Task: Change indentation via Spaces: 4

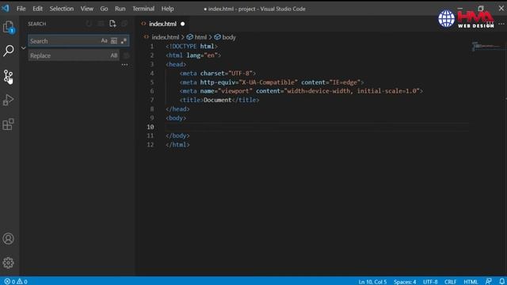Action: (x=405, y=282)
